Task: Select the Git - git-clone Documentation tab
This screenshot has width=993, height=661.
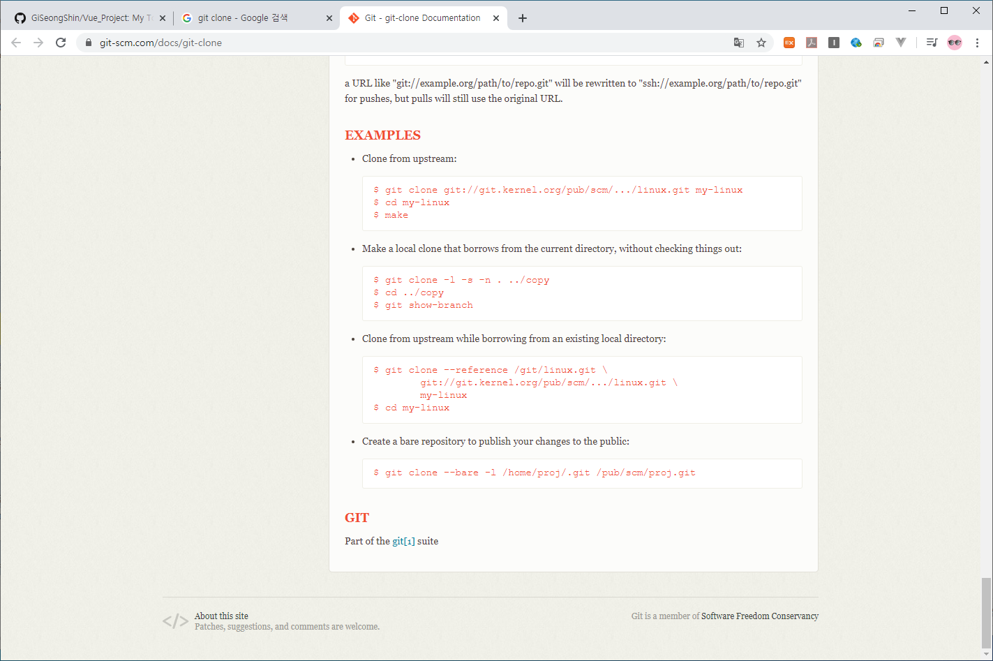Action: point(424,18)
